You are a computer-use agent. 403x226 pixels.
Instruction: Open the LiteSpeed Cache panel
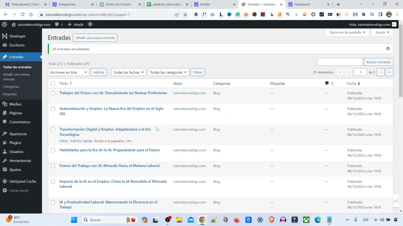click(x=23, y=181)
